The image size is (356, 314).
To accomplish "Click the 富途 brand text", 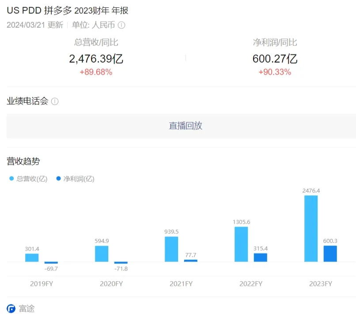I will 27,309.
